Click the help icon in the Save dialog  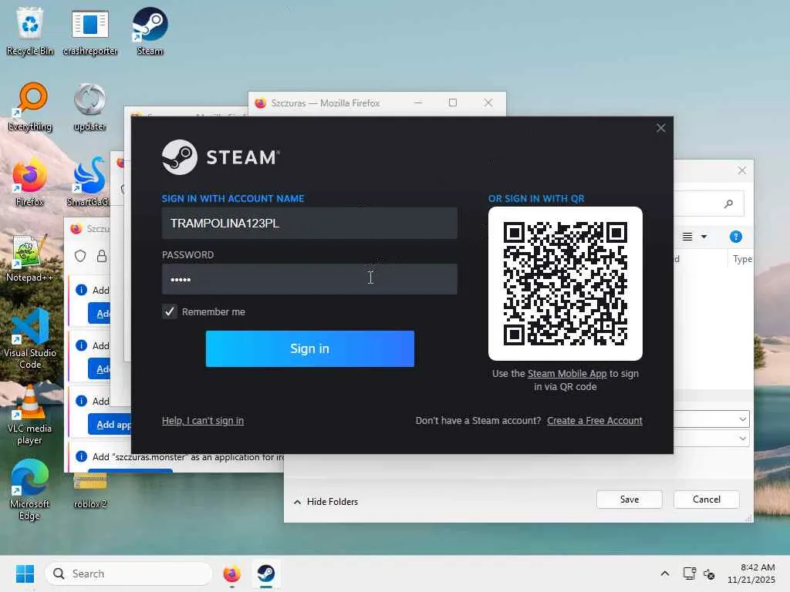[x=735, y=237]
